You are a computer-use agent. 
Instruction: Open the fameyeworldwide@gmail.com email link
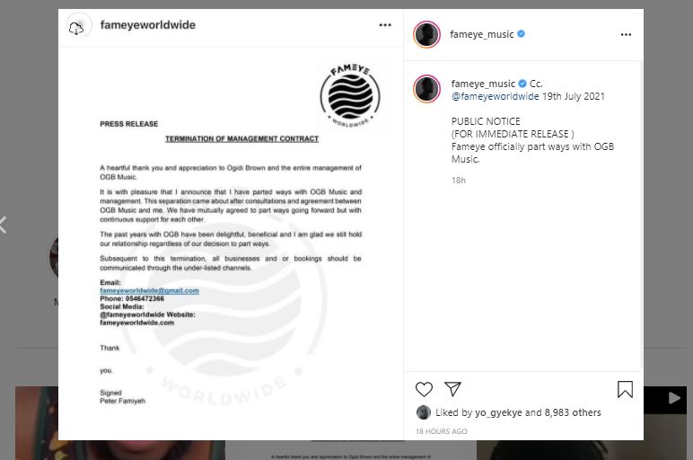click(149, 290)
